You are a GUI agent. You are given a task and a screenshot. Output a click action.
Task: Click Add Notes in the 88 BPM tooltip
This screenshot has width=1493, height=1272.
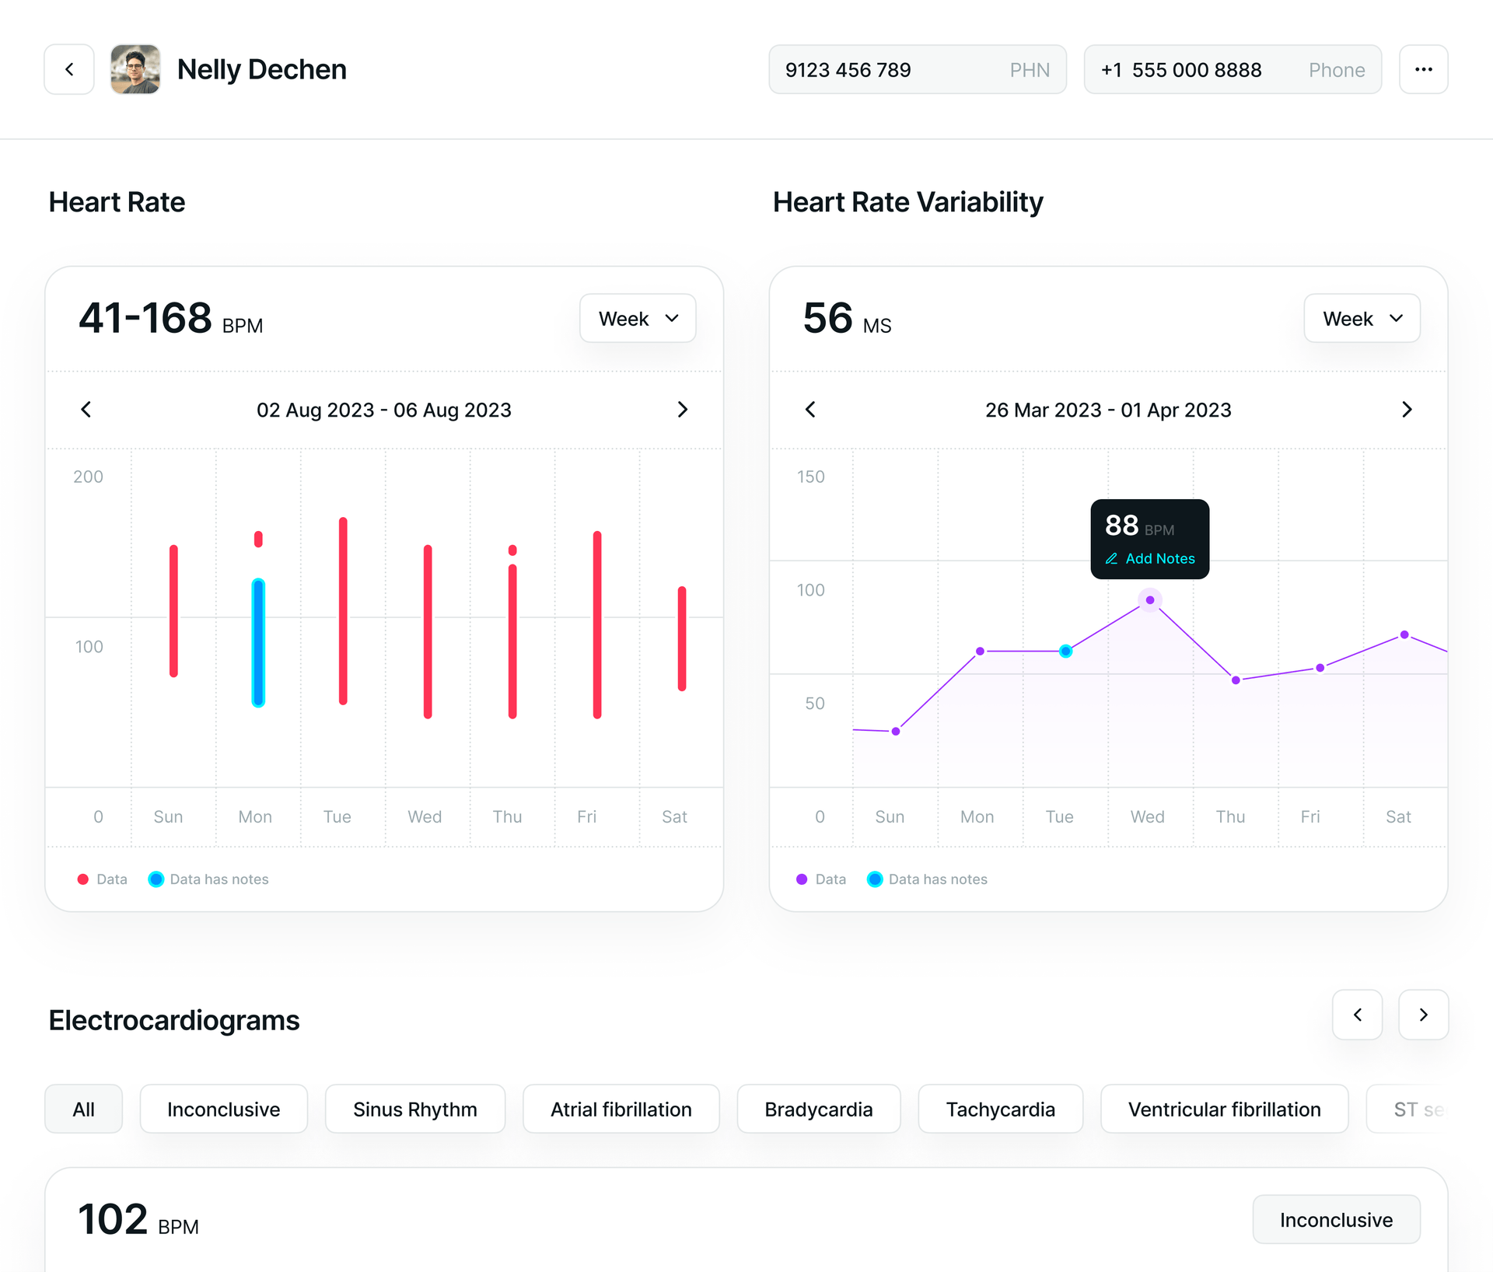point(1159,558)
